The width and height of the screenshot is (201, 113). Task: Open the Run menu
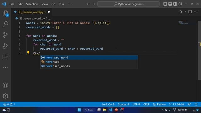pos(61,4)
